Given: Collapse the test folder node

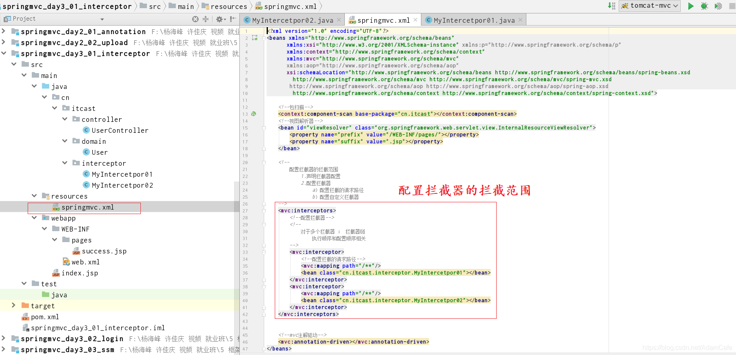Looking at the screenshot, I should point(24,284).
